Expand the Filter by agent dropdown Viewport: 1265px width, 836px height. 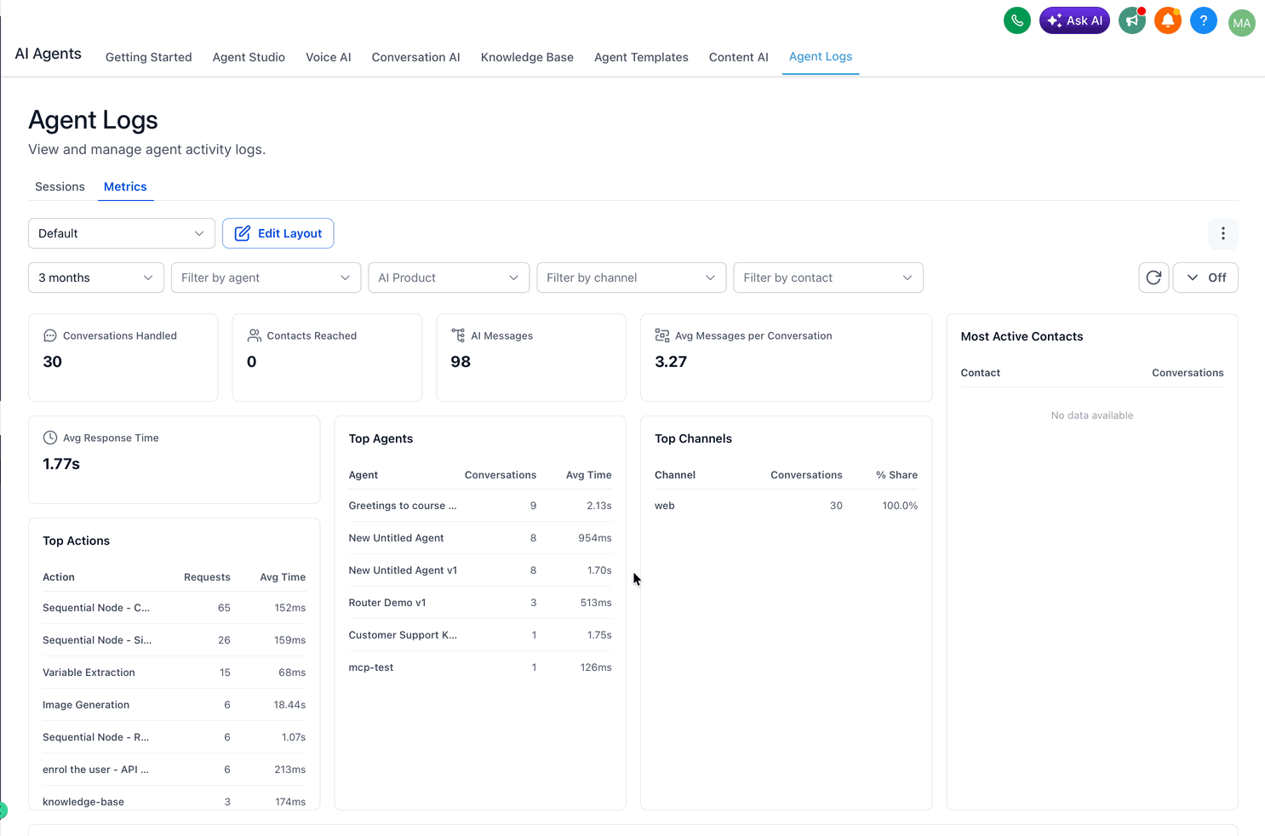point(266,278)
